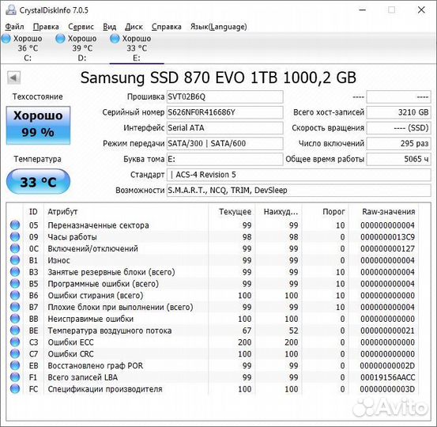Click the ACS-4 Revision 5 standard field
This screenshot has width=437, height=427.
[299, 175]
